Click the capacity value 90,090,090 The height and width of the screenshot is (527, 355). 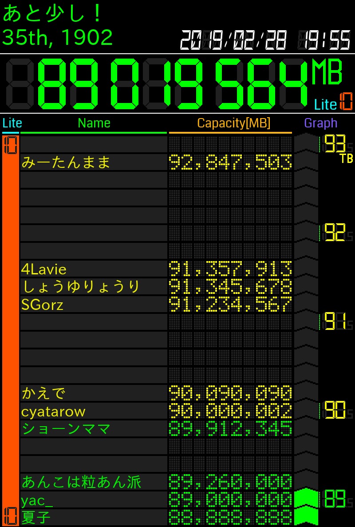(x=230, y=393)
